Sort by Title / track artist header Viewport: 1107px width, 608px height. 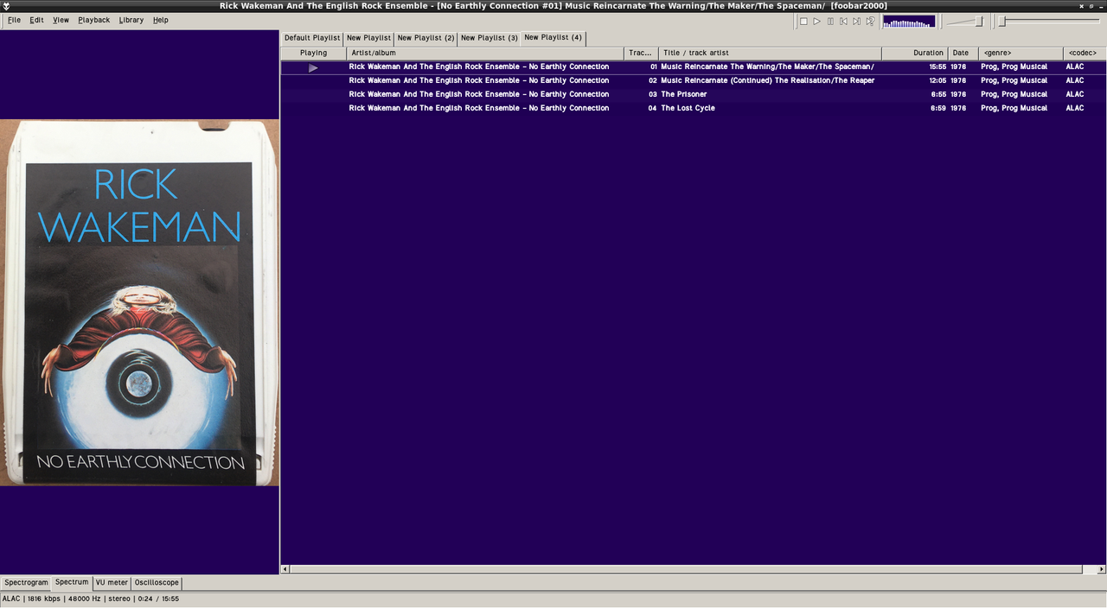770,53
